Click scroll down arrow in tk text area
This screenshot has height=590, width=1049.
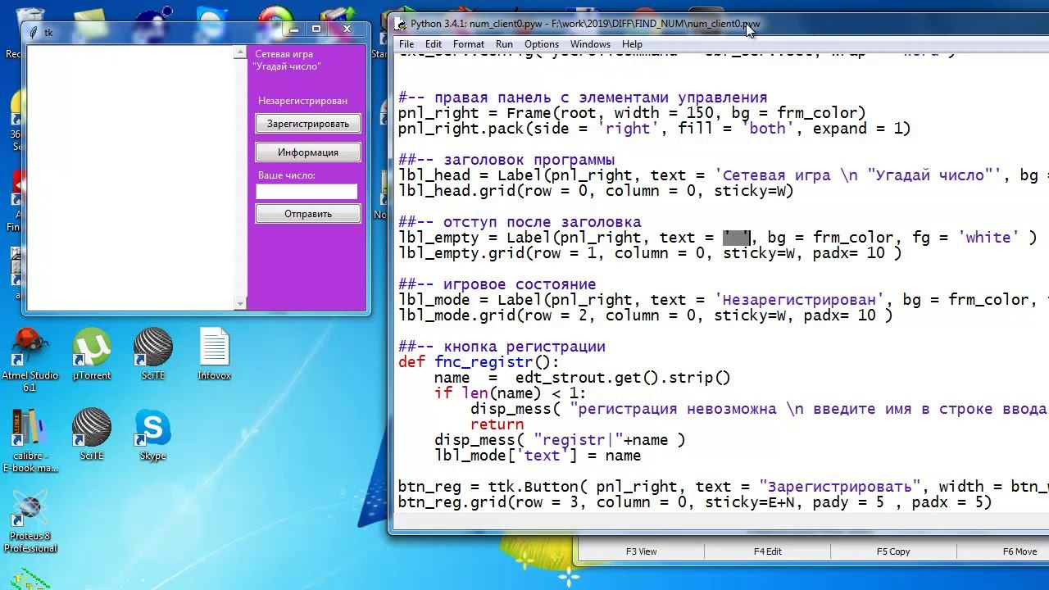(x=240, y=304)
